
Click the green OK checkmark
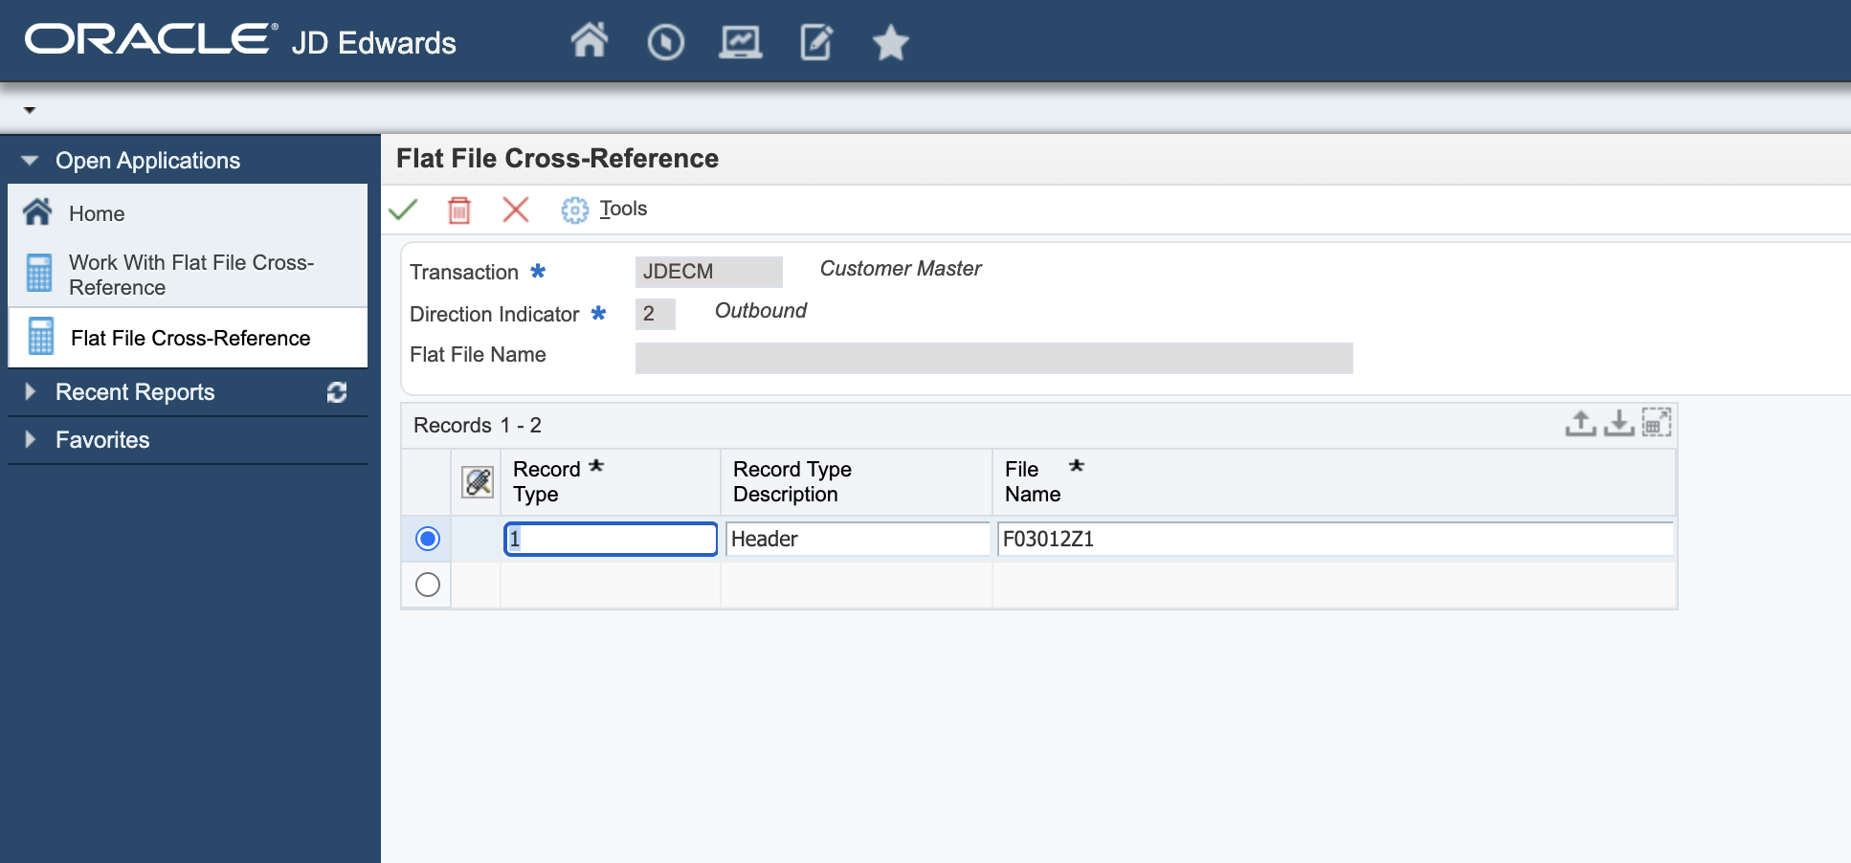(403, 210)
